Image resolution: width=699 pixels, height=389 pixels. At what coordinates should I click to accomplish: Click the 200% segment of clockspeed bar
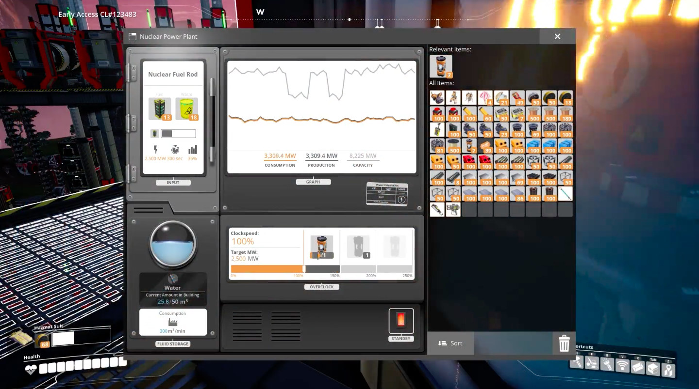(358, 269)
